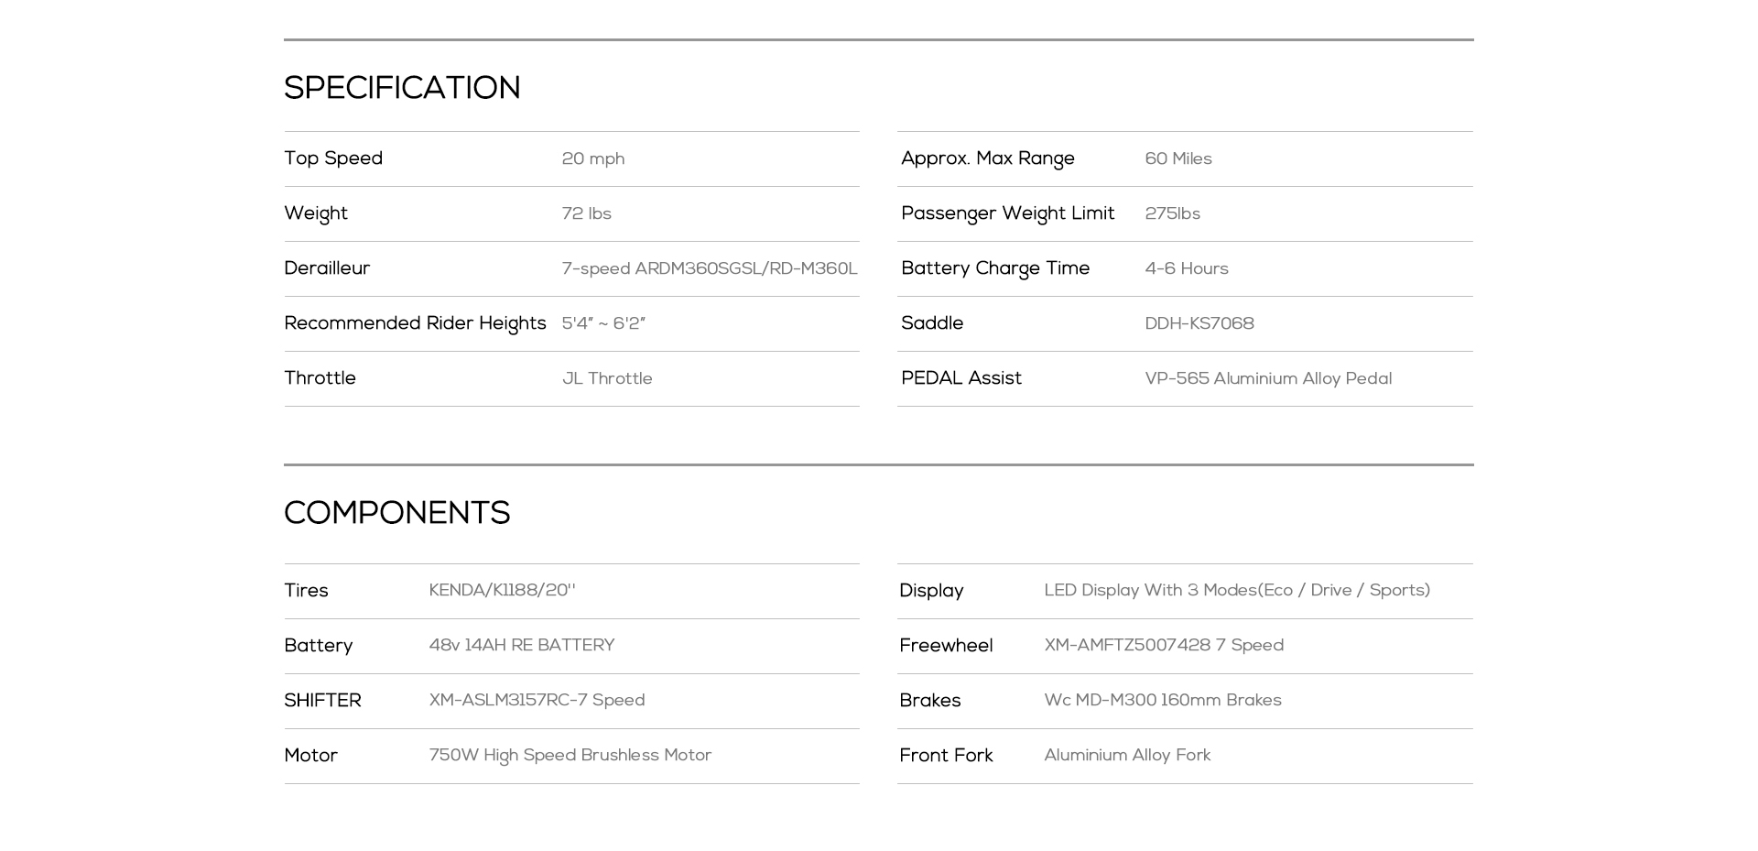1758x851 pixels.
Task: Click the COMPONENTS section heading
Action: [x=396, y=514]
